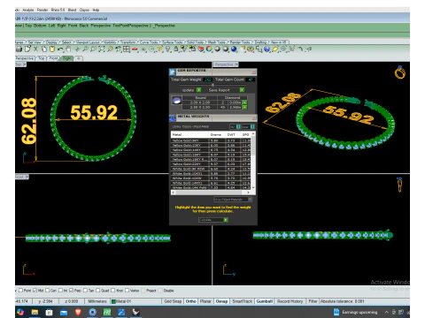This screenshot has height=318, width=425.
Task: Click the red car icon in toolbar
Action: tap(135, 49)
